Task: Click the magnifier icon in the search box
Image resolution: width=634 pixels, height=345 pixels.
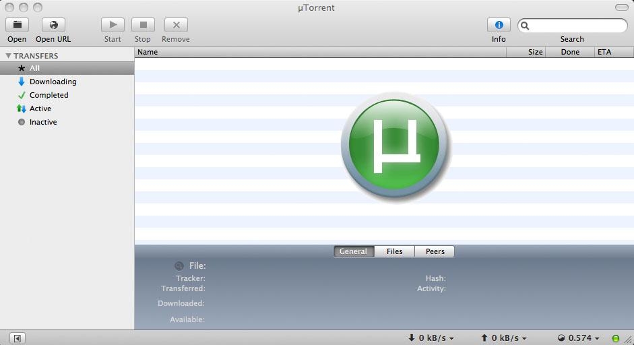Action: [x=525, y=26]
